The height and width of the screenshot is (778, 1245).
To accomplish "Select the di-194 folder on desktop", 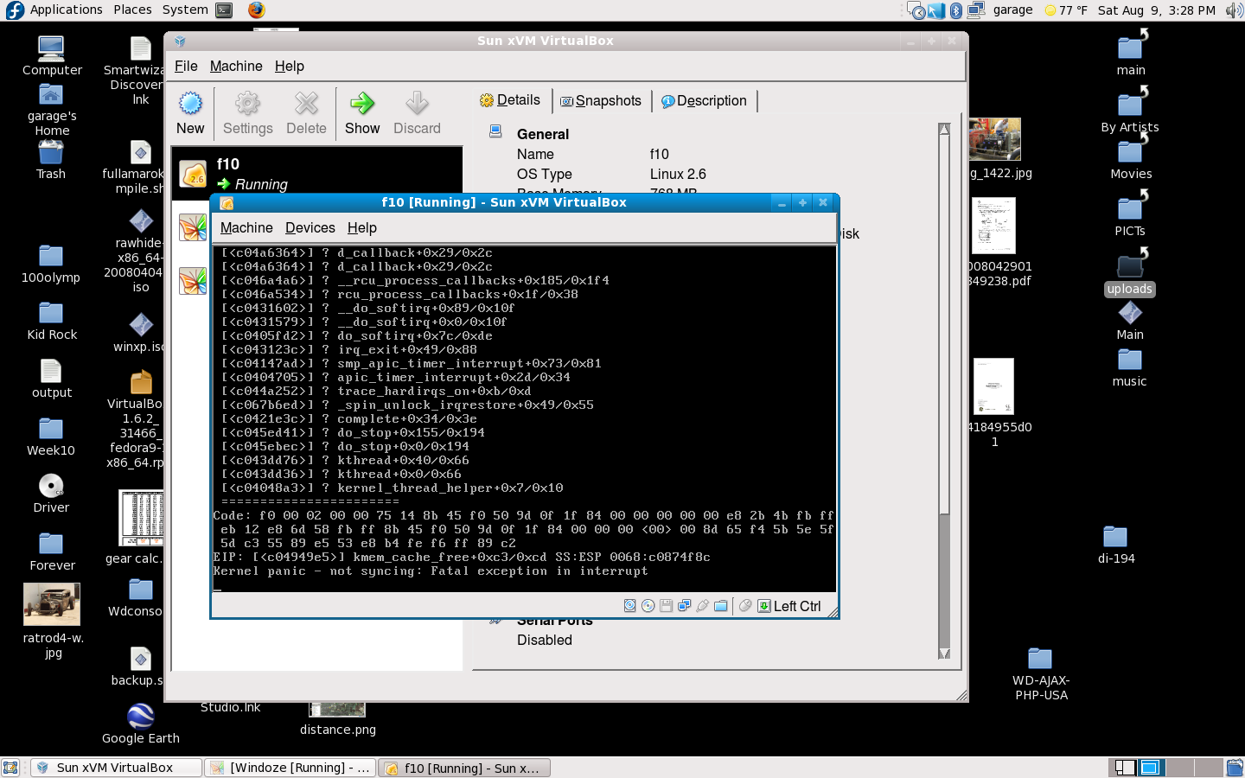I will tap(1116, 545).
